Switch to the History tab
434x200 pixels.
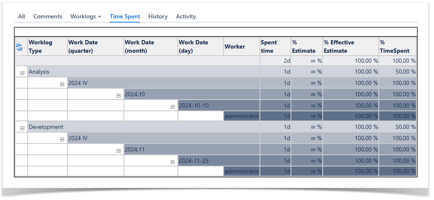tap(158, 16)
